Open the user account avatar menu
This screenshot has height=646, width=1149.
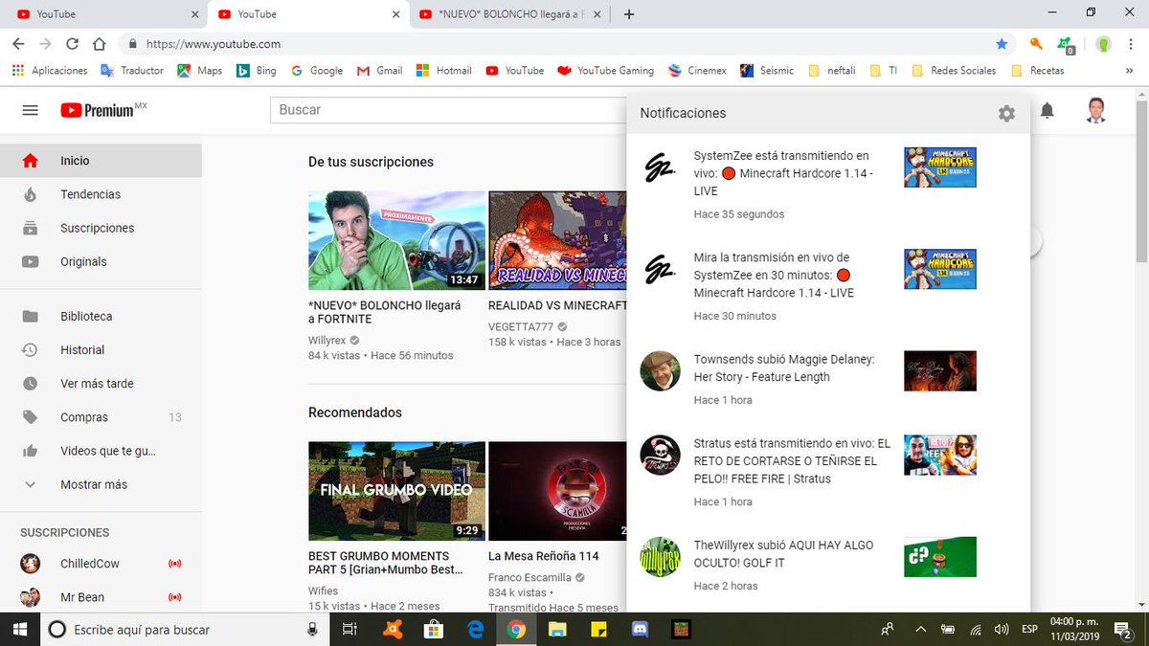1096,110
